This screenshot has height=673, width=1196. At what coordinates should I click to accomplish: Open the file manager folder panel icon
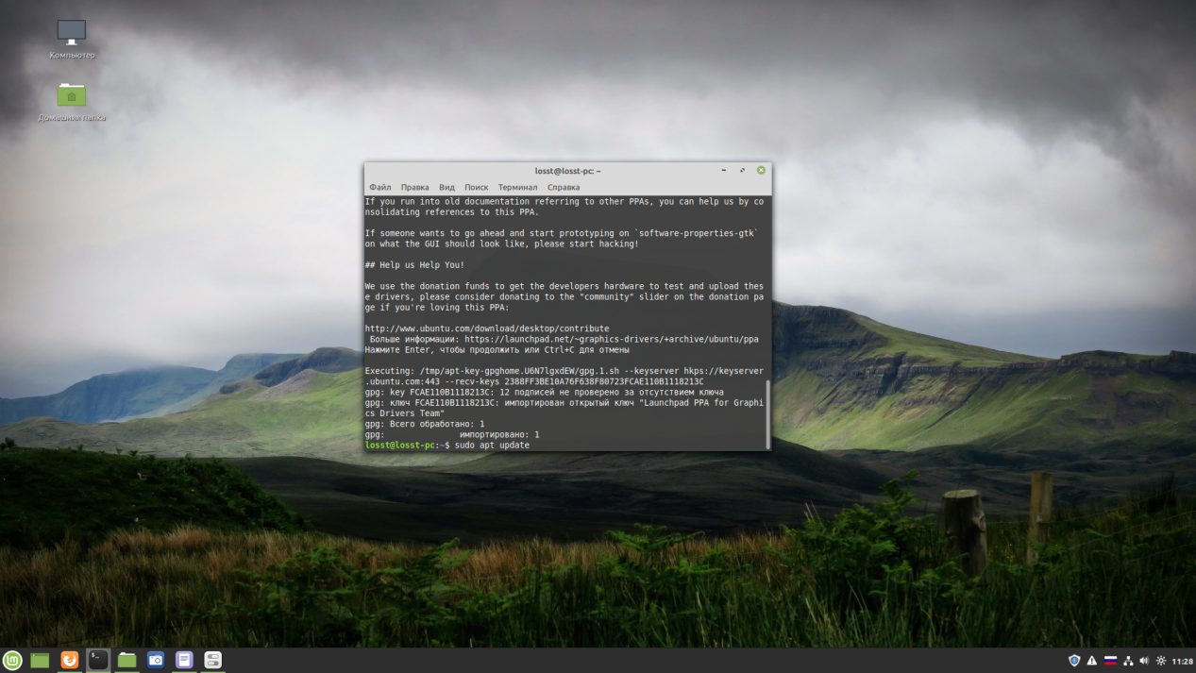click(x=127, y=661)
